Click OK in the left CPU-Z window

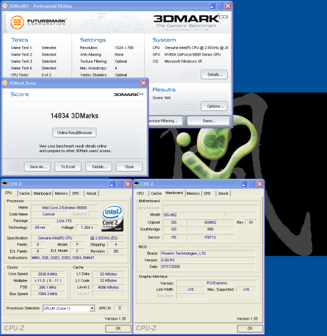(x=118, y=328)
